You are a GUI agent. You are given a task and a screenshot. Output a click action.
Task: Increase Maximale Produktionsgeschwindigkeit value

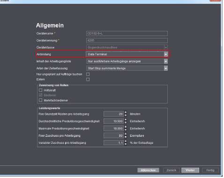tap(126, 127)
